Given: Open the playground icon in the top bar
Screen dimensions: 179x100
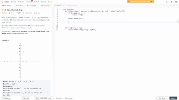Looking at the screenshot, I should tap(167, 2).
